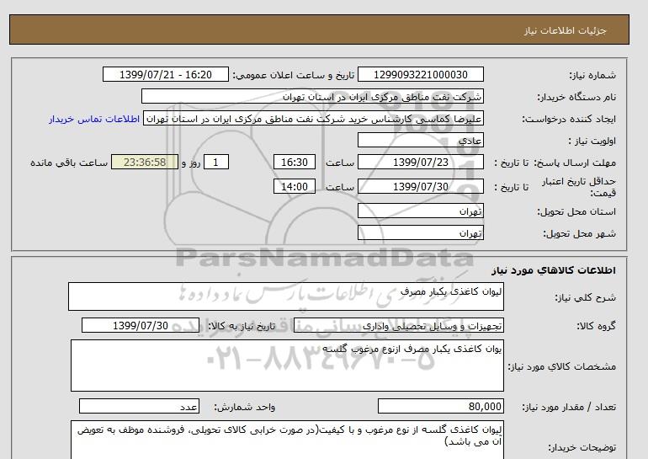Click the مهلت ارسال پاسخ label
Image resolution: width=648 pixels, height=459 pixels.
coord(575,163)
